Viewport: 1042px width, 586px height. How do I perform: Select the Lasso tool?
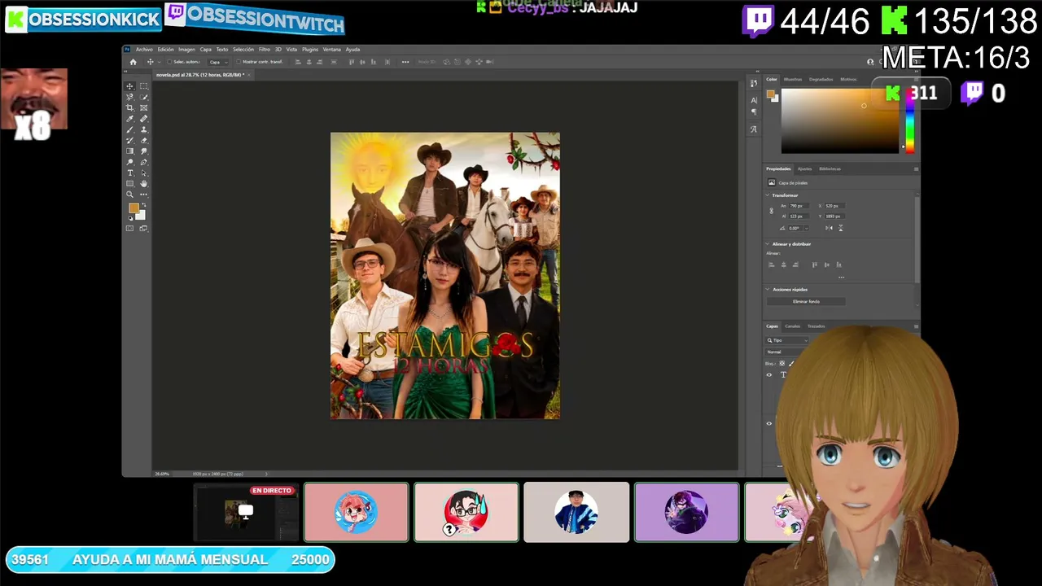[129, 97]
